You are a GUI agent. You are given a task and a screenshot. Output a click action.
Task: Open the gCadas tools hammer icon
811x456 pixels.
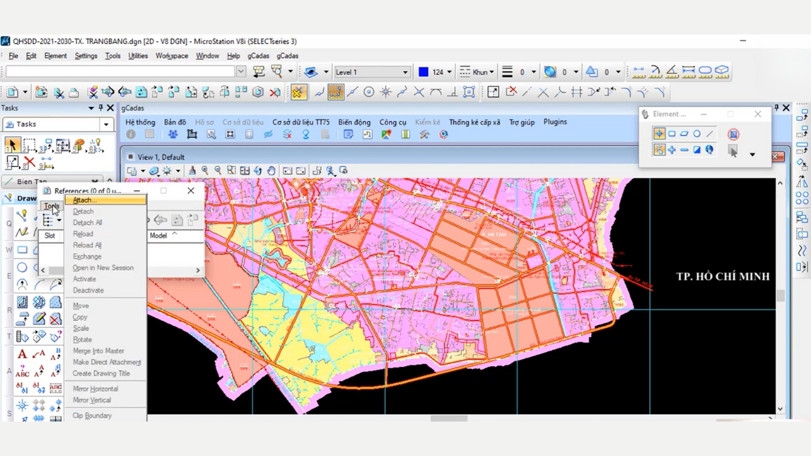[424, 134]
